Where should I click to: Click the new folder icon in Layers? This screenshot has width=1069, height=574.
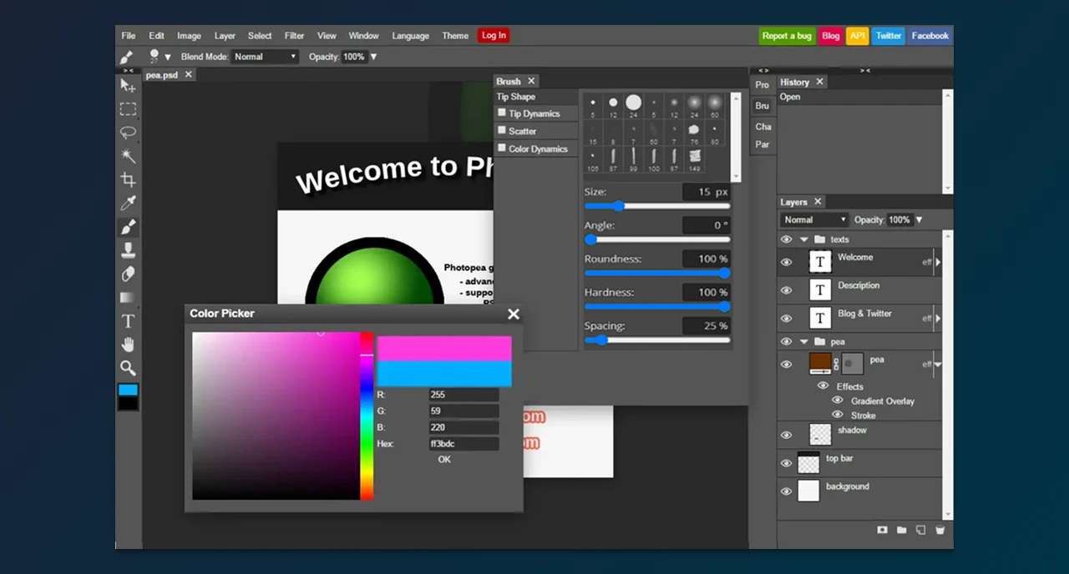[x=901, y=530]
